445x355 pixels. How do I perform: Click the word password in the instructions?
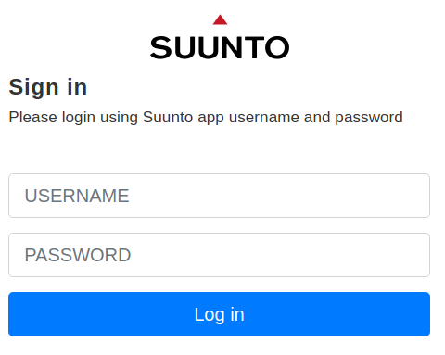[369, 118]
